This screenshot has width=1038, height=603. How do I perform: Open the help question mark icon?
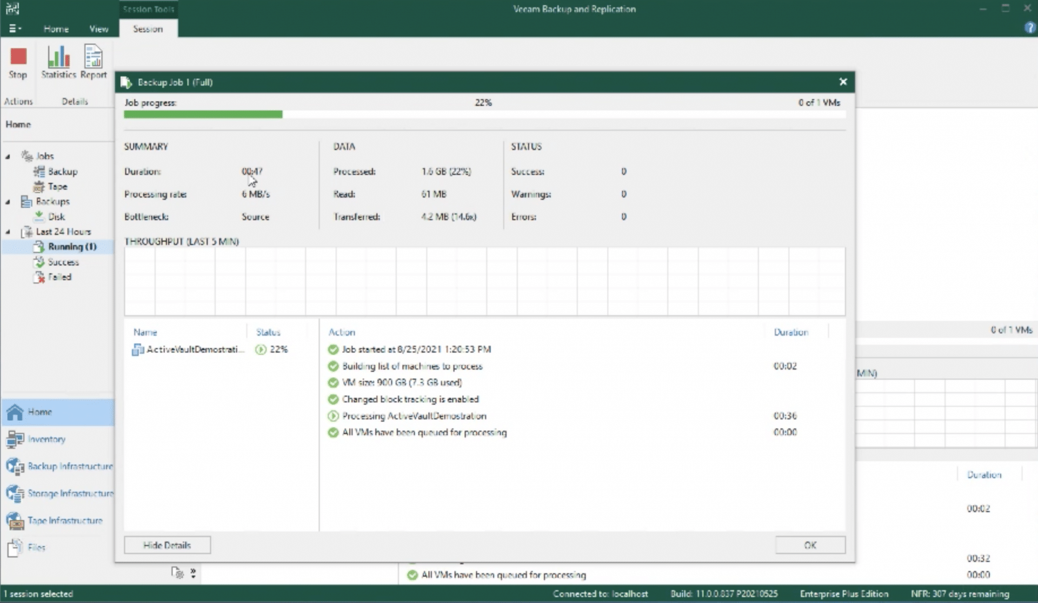click(x=1029, y=28)
